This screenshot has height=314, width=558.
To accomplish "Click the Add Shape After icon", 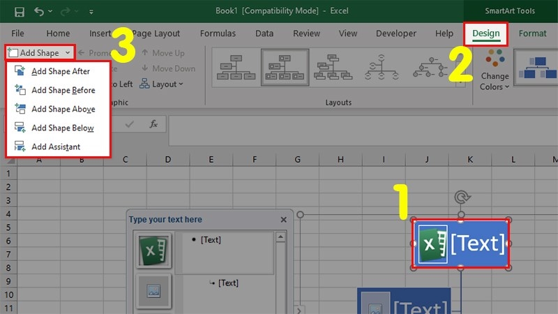I will coord(20,71).
